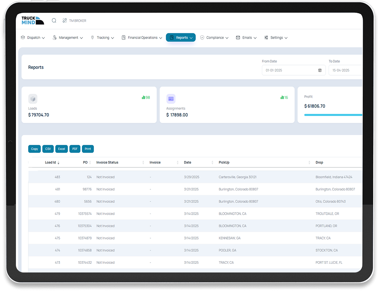The image size is (379, 291).
Task: Click Loads total $79704.70
Action: 39,115
